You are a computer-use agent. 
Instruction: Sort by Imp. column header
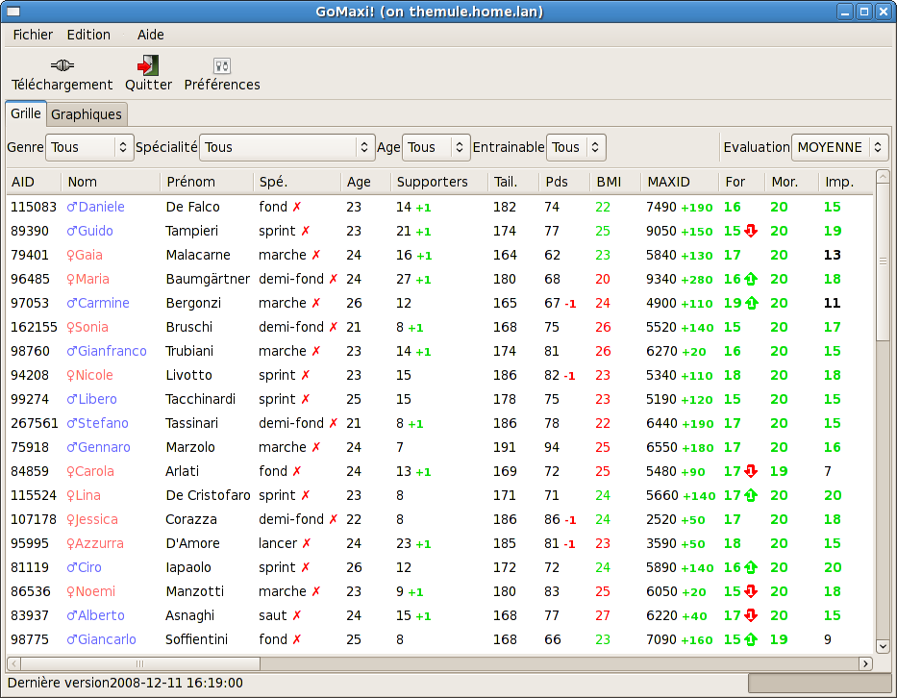pyautogui.click(x=845, y=182)
